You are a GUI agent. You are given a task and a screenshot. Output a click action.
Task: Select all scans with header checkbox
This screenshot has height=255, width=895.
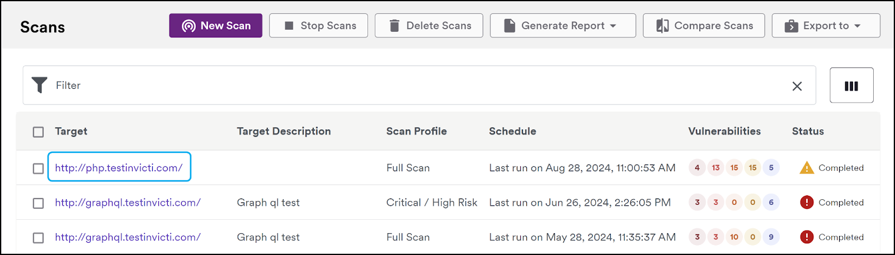click(x=38, y=132)
